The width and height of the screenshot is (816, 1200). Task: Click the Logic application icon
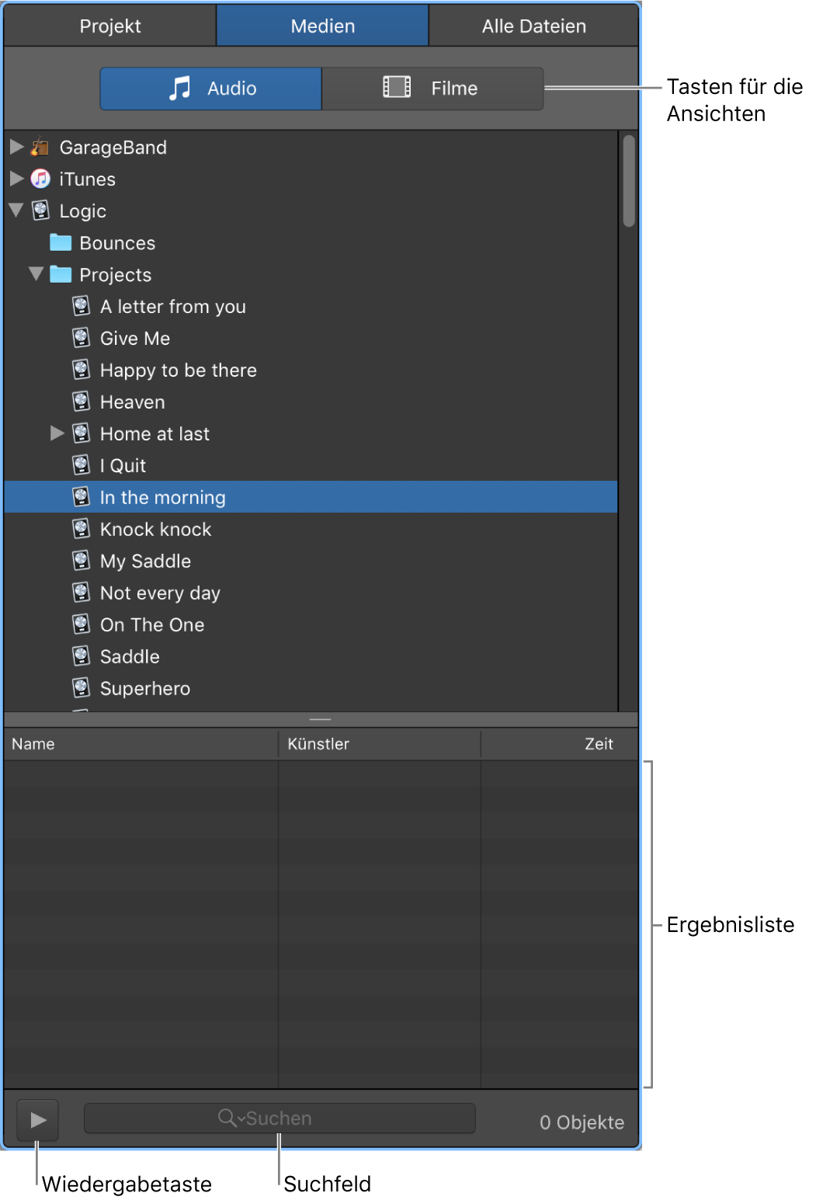click(40, 210)
